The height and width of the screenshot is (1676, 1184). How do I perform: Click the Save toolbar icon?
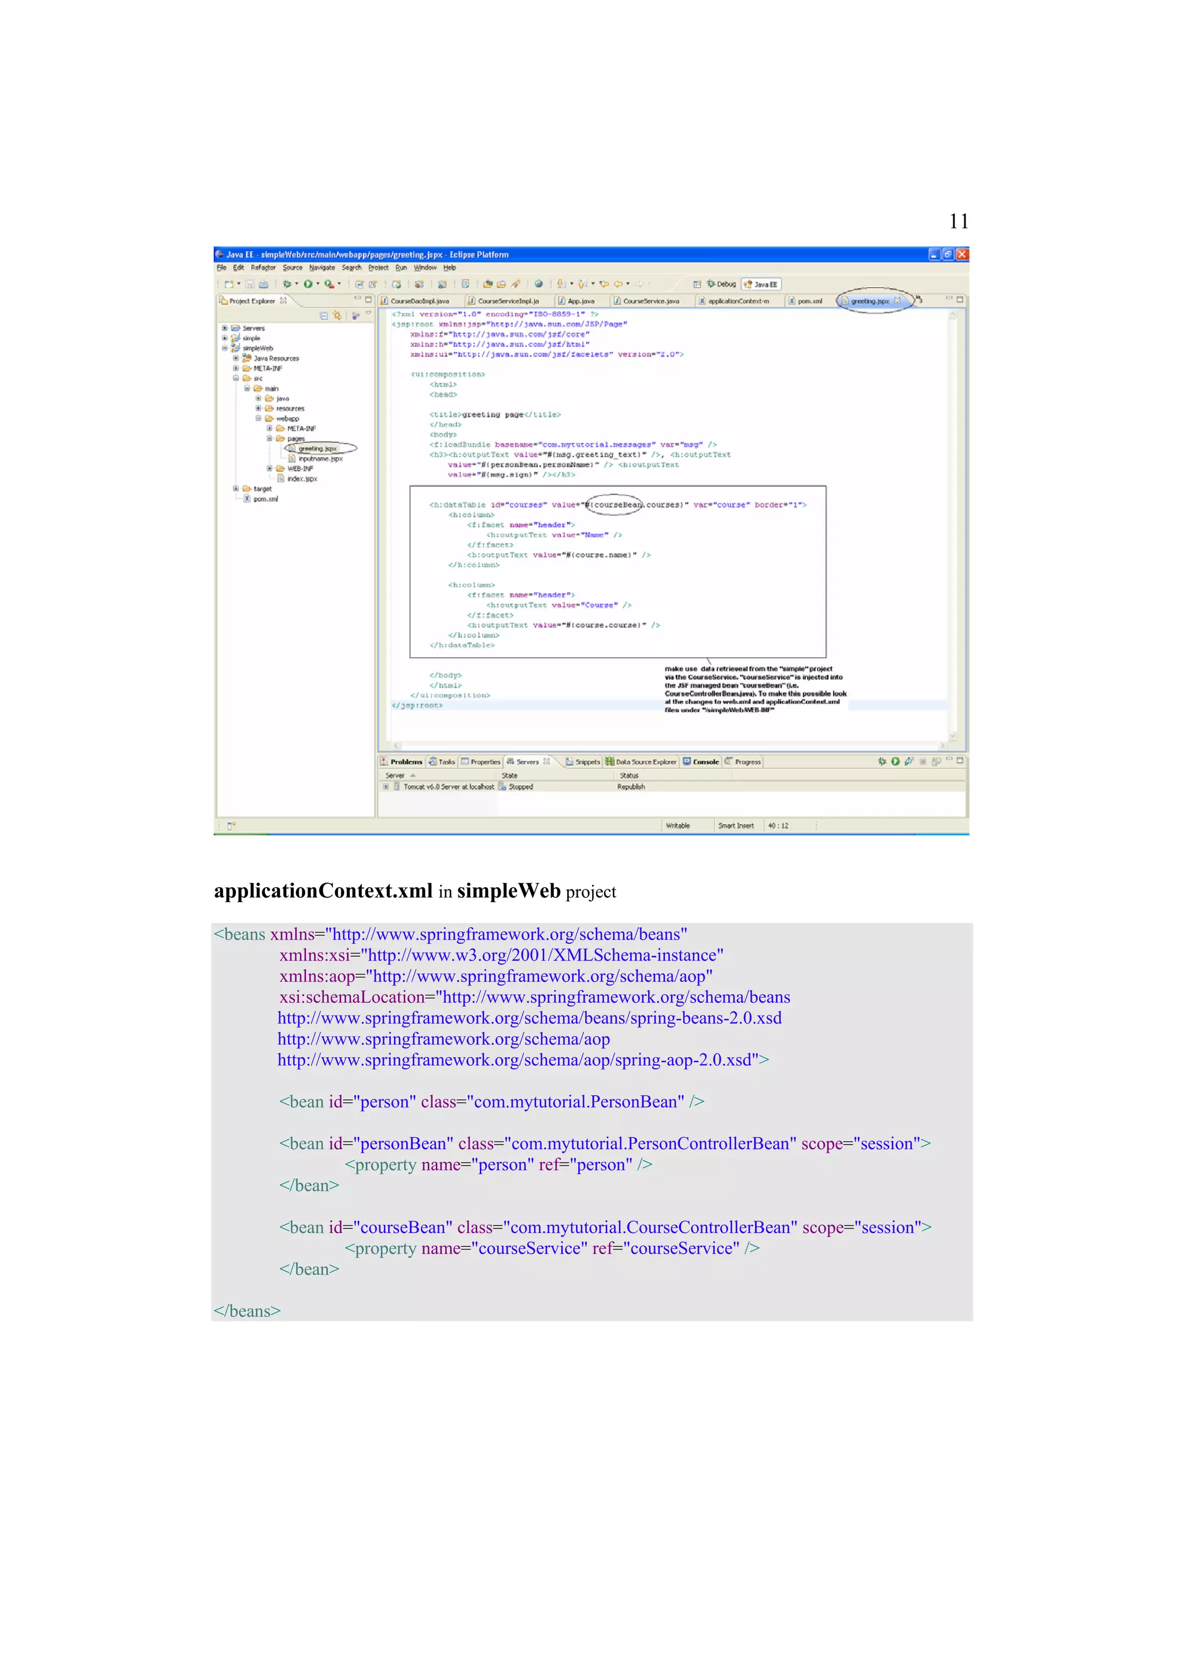pyautogui.click(x=250, y=284)
